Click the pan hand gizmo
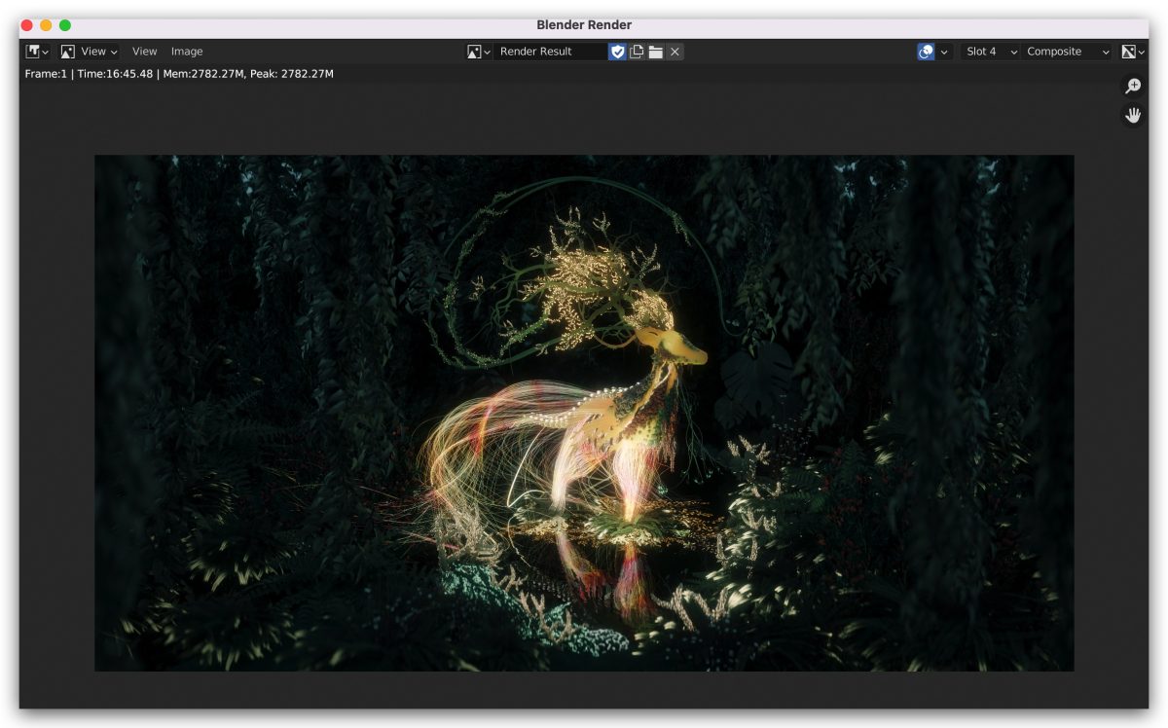This screenshot has height=728, width=1168. pyautogui.click(x=1133, y=116)
